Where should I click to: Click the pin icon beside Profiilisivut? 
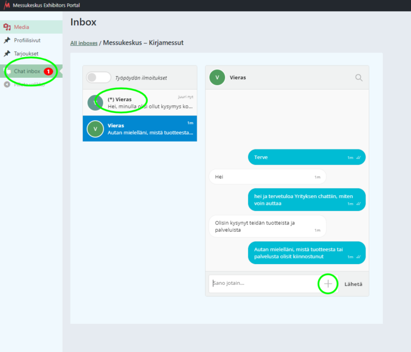pos(7,41)
